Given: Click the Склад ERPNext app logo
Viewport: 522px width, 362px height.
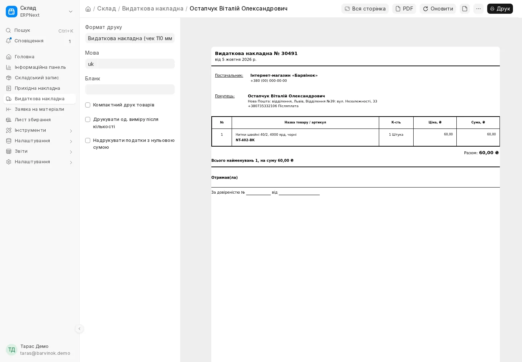Looking at the screenshot, I should coord(12,12).
